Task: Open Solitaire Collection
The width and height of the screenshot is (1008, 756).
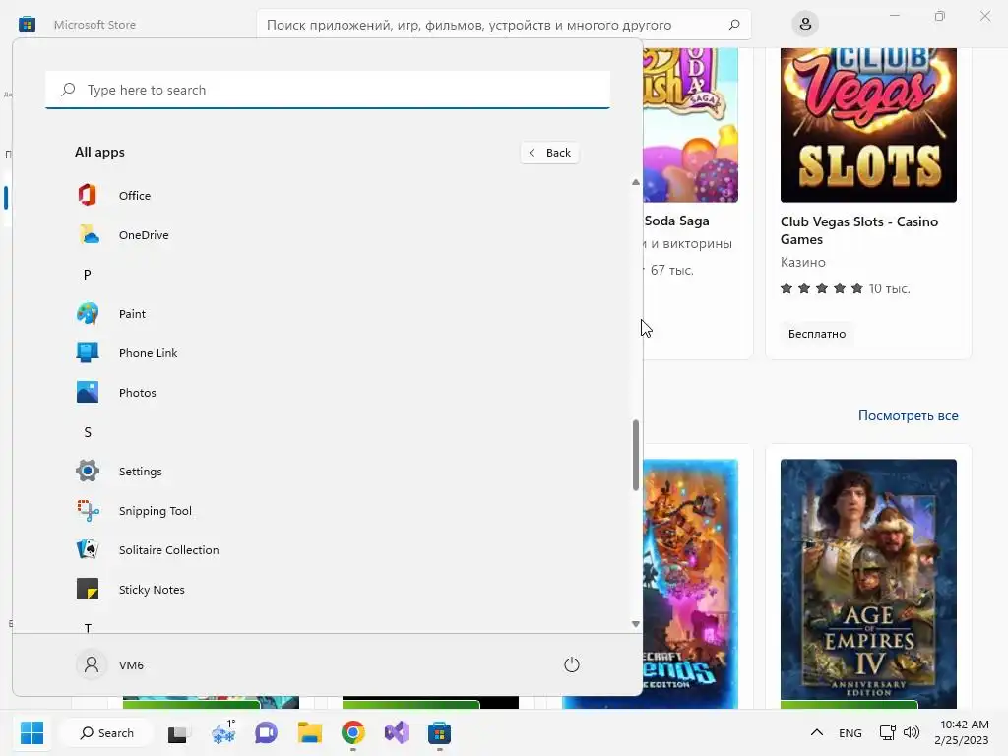Action: [327, 550]
